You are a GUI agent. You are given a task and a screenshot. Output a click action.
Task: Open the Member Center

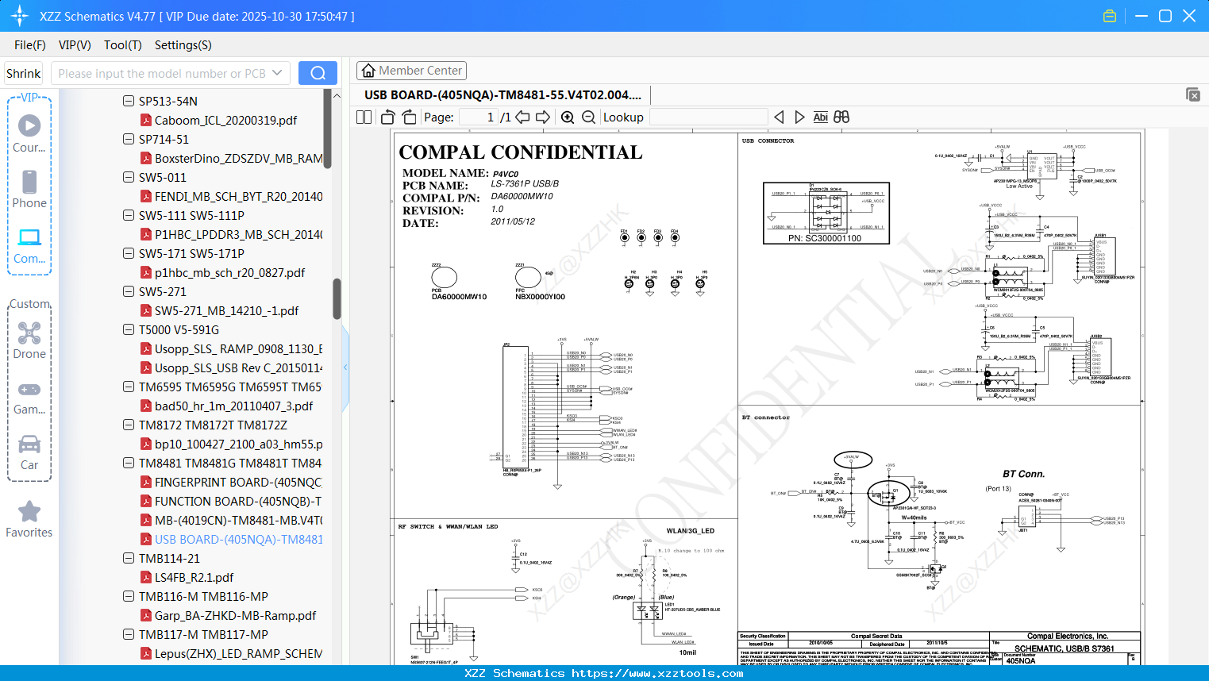tap(411, 71)
